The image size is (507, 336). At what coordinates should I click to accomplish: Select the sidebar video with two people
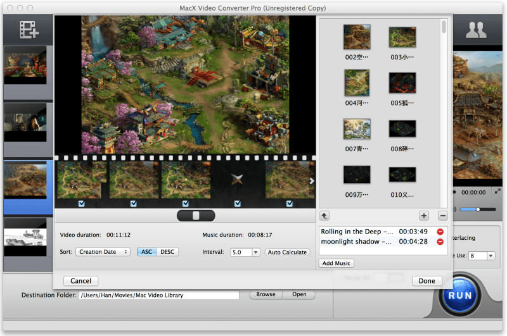click(x=25, y=122)
